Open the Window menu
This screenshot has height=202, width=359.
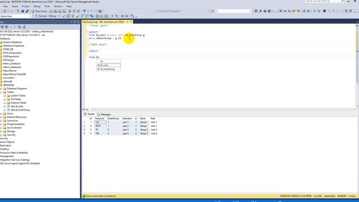click(x=58, y=6)
